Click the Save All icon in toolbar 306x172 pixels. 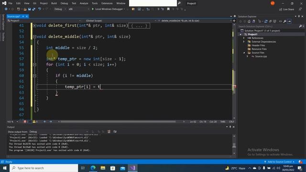tap(33, 9)
